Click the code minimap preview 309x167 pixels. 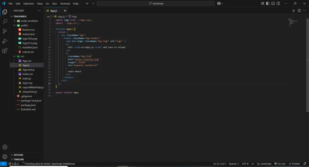click(293, 22)
